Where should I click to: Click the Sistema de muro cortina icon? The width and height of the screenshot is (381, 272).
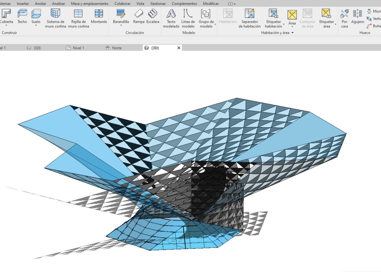[x=55, y=16]
